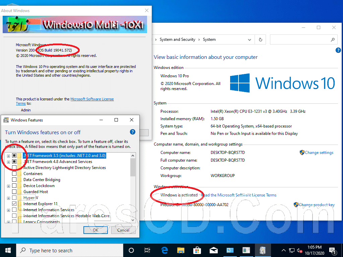Screen dimensions: 343x257
Task: Click the System breadcrumb in address bar
Action: (209, 39)
